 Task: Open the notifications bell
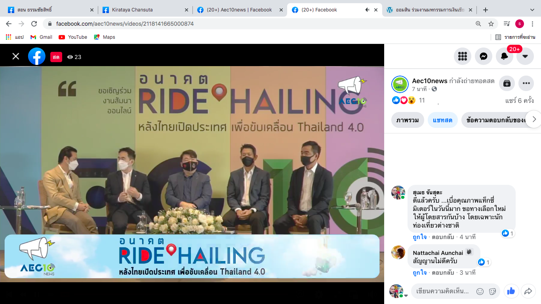click(505, 56)
